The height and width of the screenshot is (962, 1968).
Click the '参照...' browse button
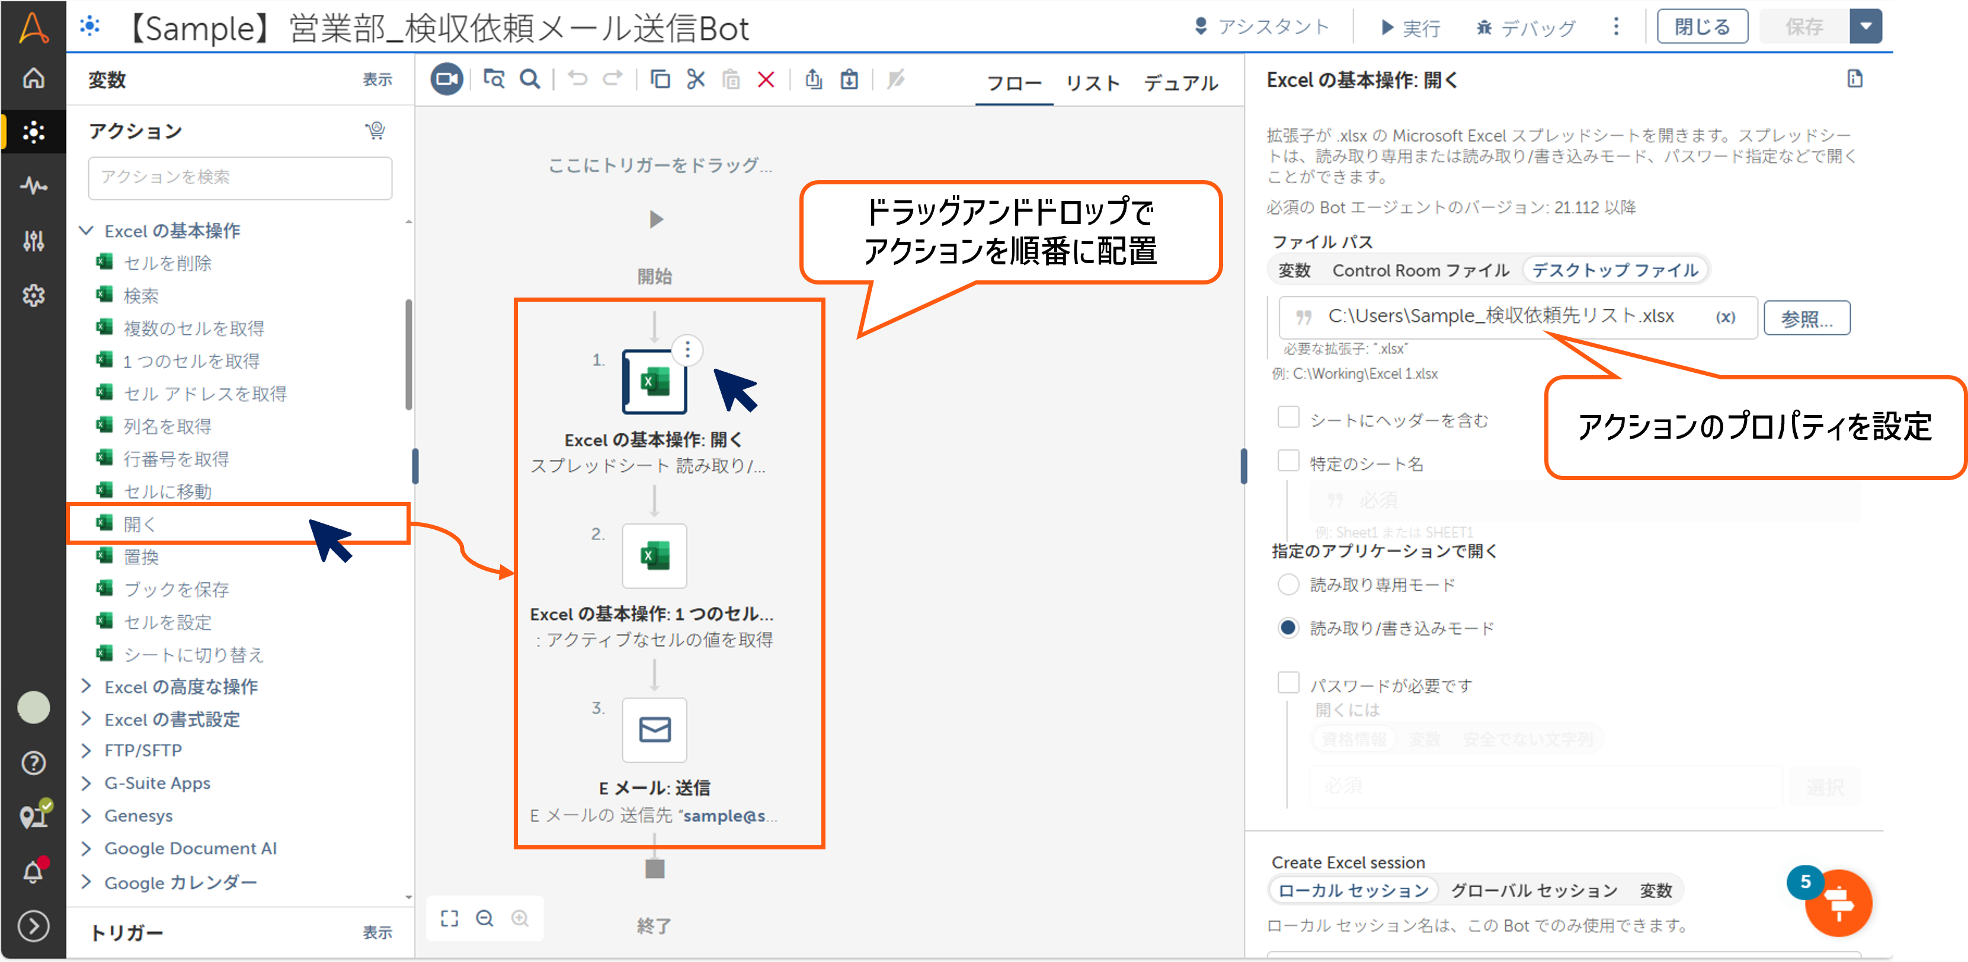click(1806, 318)
